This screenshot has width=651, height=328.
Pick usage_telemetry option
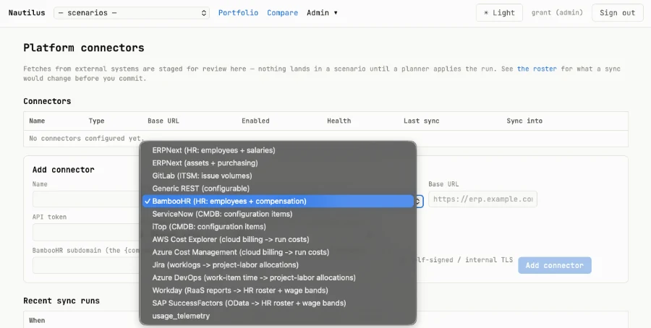tap(278, 316)
